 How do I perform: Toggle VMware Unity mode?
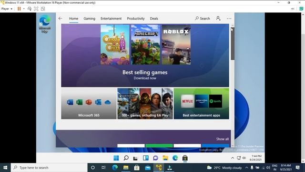pyautogui.click(x=43, y=9)
